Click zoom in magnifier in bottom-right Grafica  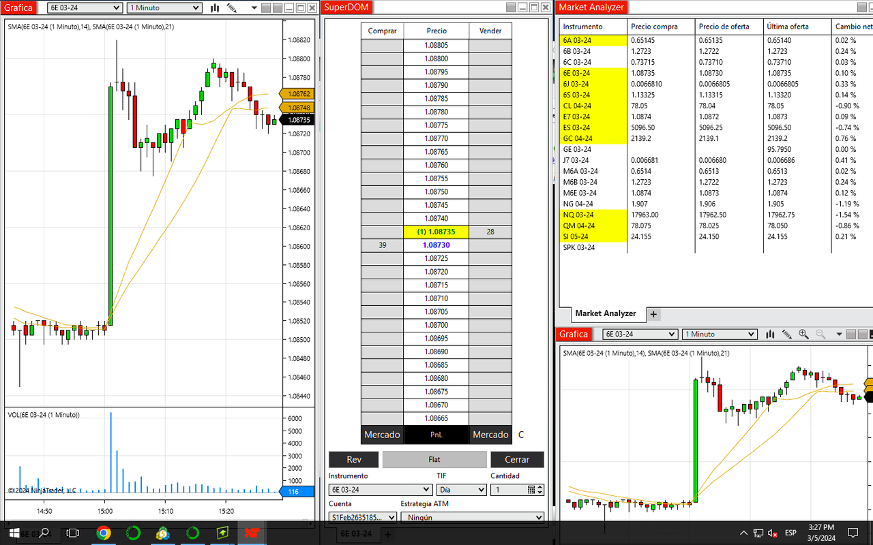(x=803, y=334)
